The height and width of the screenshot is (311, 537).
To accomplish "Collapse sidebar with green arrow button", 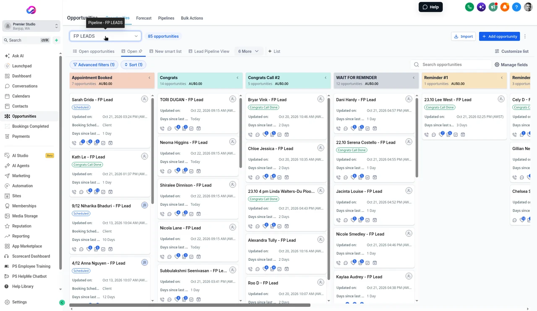I will click(62, 302).
